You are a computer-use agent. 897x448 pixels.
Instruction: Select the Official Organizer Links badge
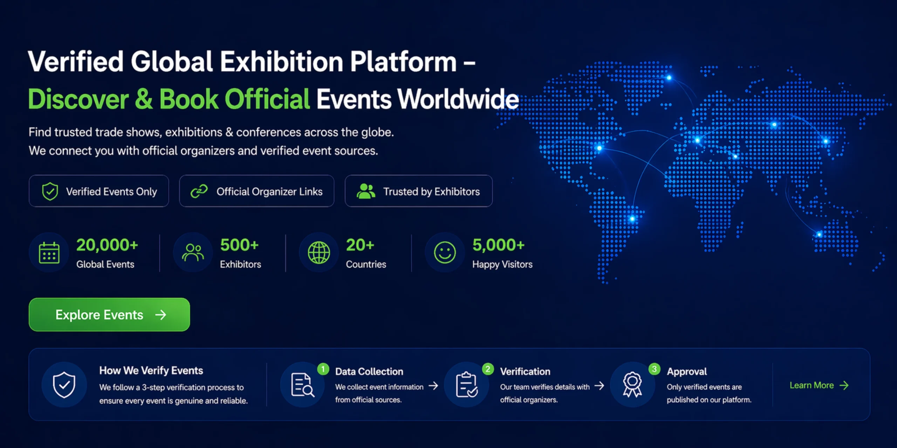click(256, 191)
